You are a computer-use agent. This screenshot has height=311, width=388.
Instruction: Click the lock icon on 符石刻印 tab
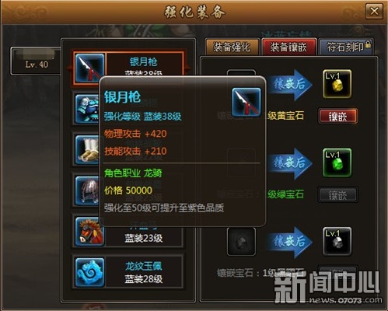point(368,44)
